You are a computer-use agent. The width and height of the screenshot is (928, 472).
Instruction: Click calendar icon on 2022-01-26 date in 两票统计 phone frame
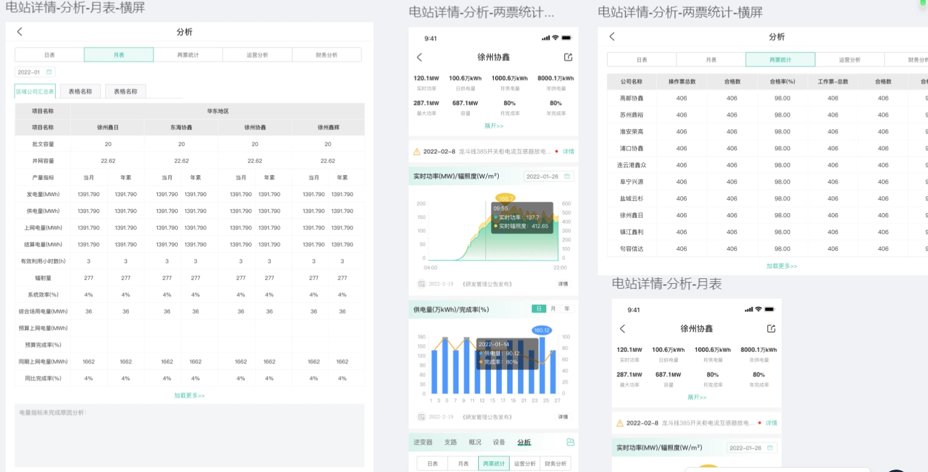pyautogui.click(x=567, y=176)
